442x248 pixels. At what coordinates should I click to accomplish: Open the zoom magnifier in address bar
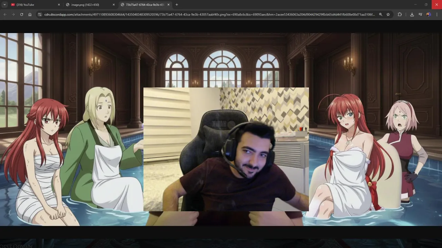tap(381, 14)
